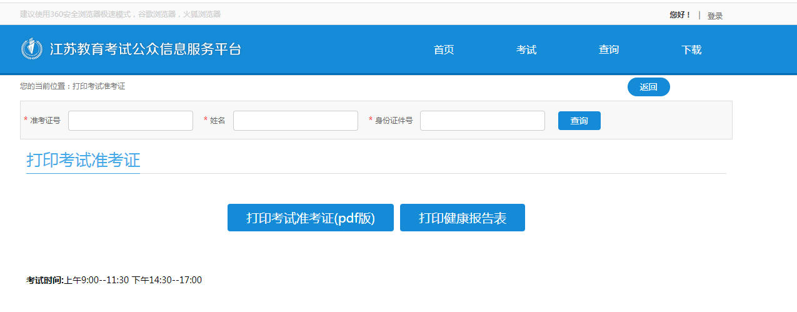
Task: Click the 打印健康报告表 button
Action: coord(463,218)
